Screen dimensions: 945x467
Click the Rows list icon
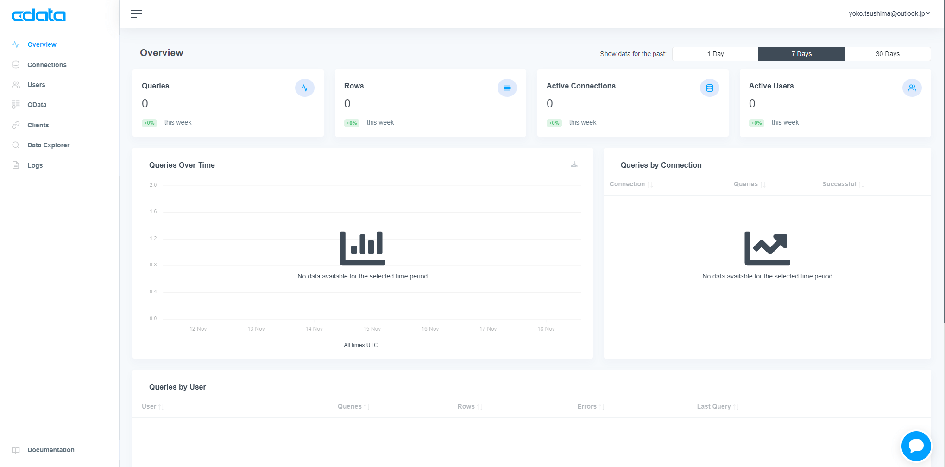[x=507, y=88]
